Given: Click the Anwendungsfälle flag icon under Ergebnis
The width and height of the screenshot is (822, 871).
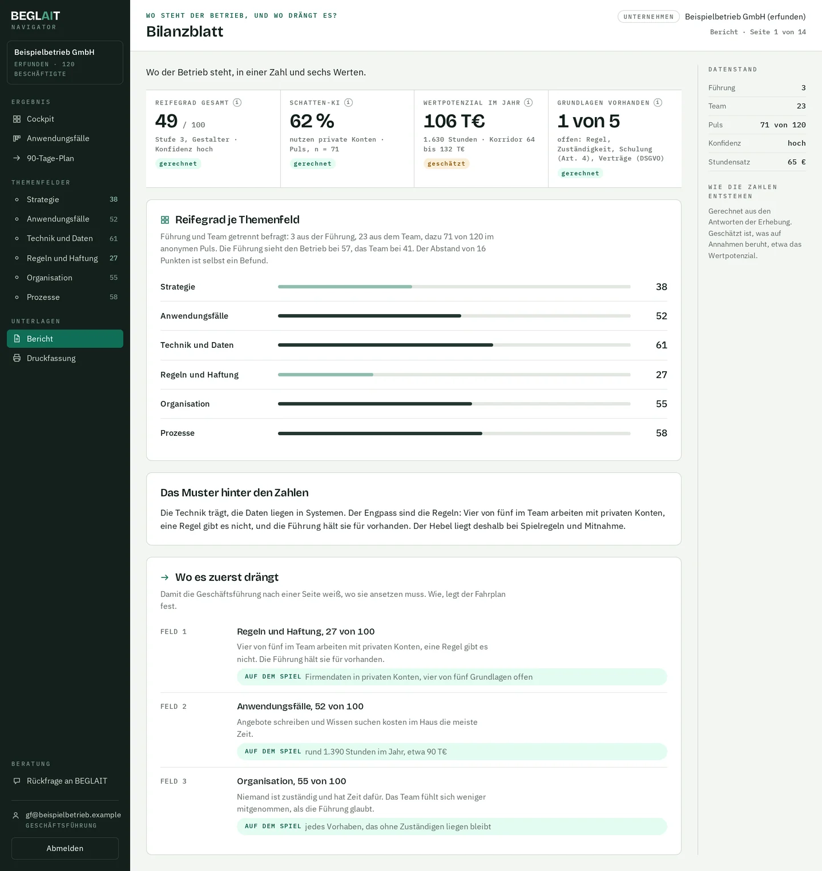Looking at the screenshot, I should point(17,139).
